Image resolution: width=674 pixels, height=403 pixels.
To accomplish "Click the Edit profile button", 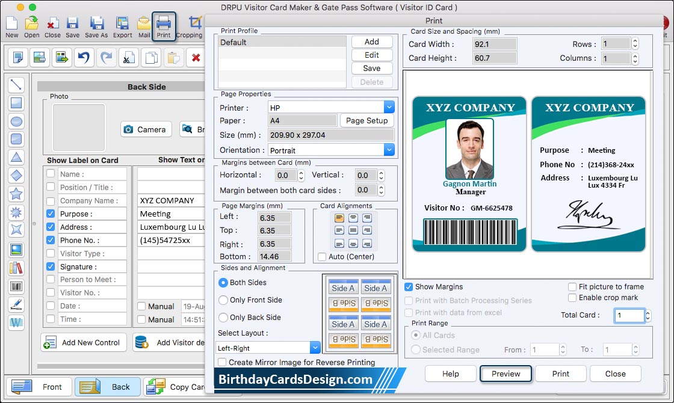I will click(x=372, y=55).
